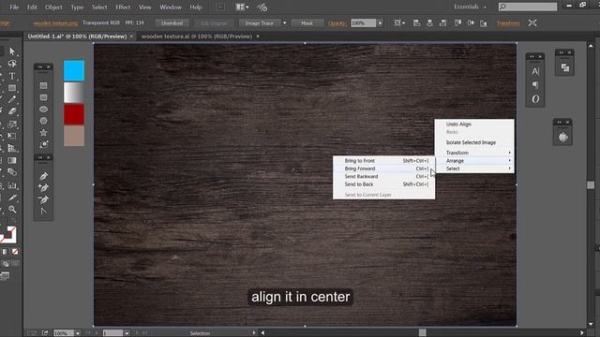Click the Align Horizontal Center icon
600x337 pixels.
point(429,22)
